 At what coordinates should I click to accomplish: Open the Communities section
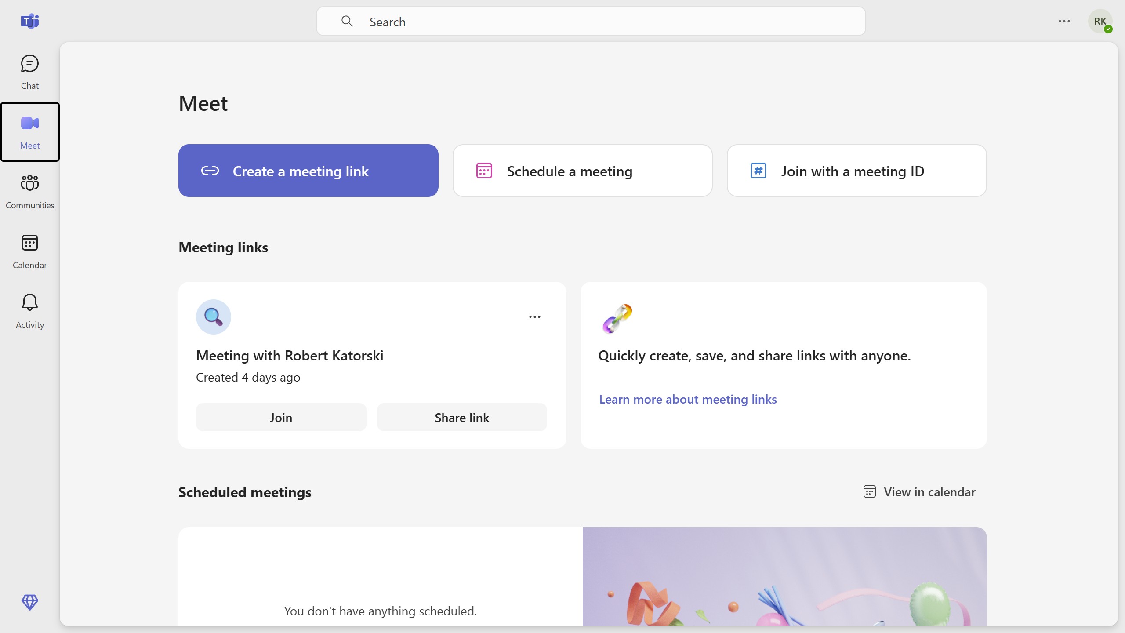pos(29,192)
